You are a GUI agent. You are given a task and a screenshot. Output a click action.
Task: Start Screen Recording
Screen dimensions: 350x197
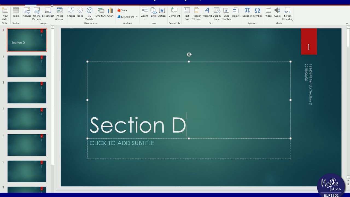point(288,14)
